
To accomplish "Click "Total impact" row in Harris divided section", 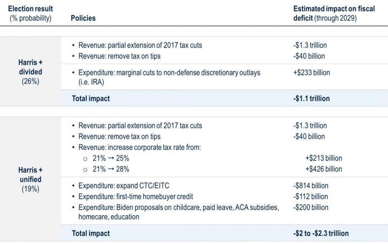I will [x=224, y=98].
